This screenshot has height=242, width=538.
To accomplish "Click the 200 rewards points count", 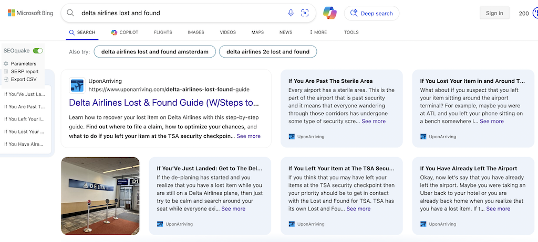I will (x=524, y=14).
